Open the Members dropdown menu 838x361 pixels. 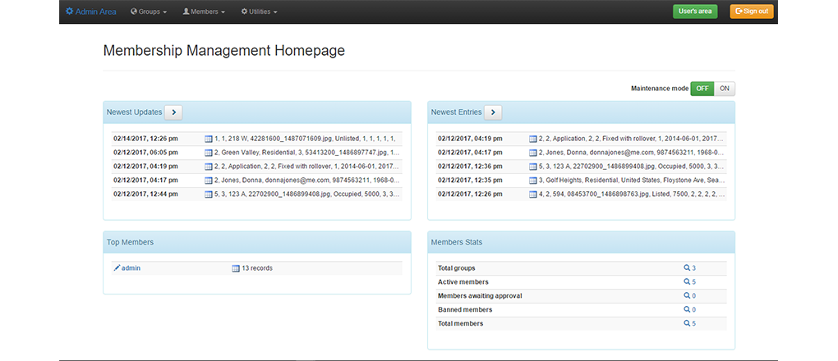click(204, 11)
